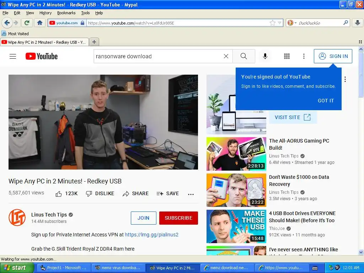Click the JOIN button
This screenshot has height=273, width=364.
coord(144,218)
